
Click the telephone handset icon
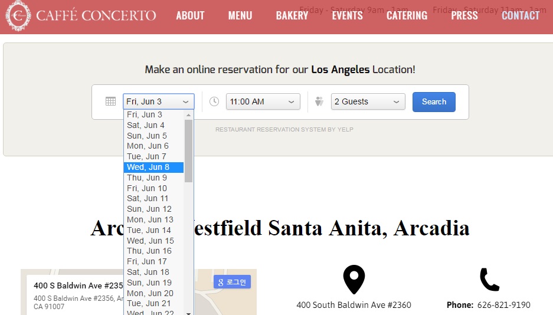coord(489,280)
